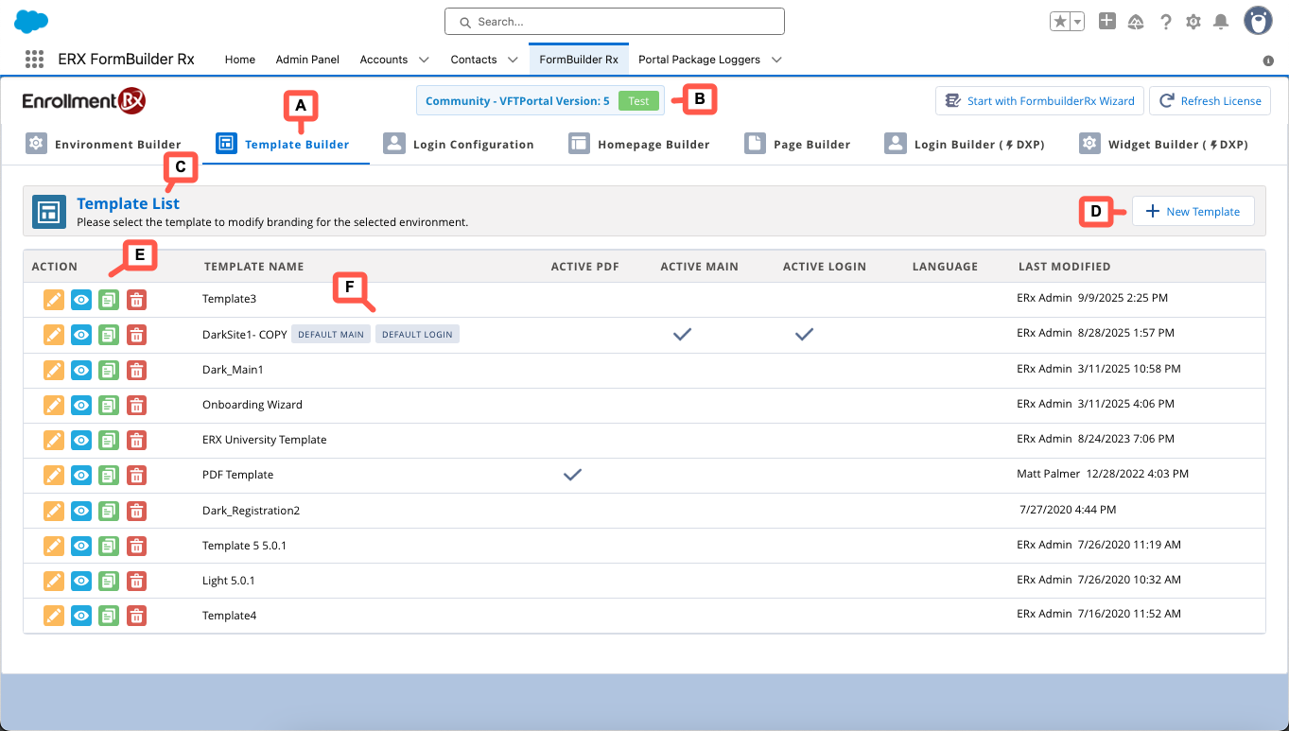The width and height of the screenshot is (1289, 731).
Task: Click the global actions plus icon
Action: coord(1107,21)
